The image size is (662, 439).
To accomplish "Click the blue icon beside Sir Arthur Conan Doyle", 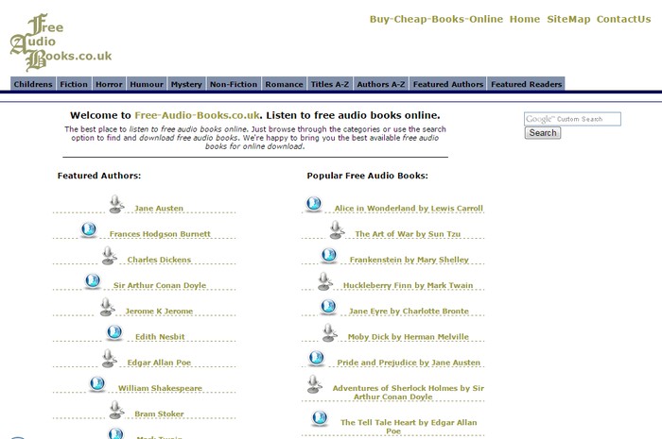I will pyautogui.click(x=93, y=281).
